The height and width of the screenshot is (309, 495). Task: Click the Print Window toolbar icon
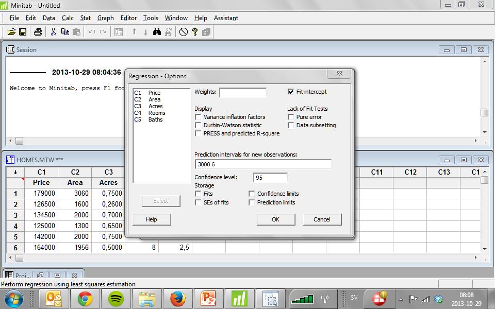38,32
